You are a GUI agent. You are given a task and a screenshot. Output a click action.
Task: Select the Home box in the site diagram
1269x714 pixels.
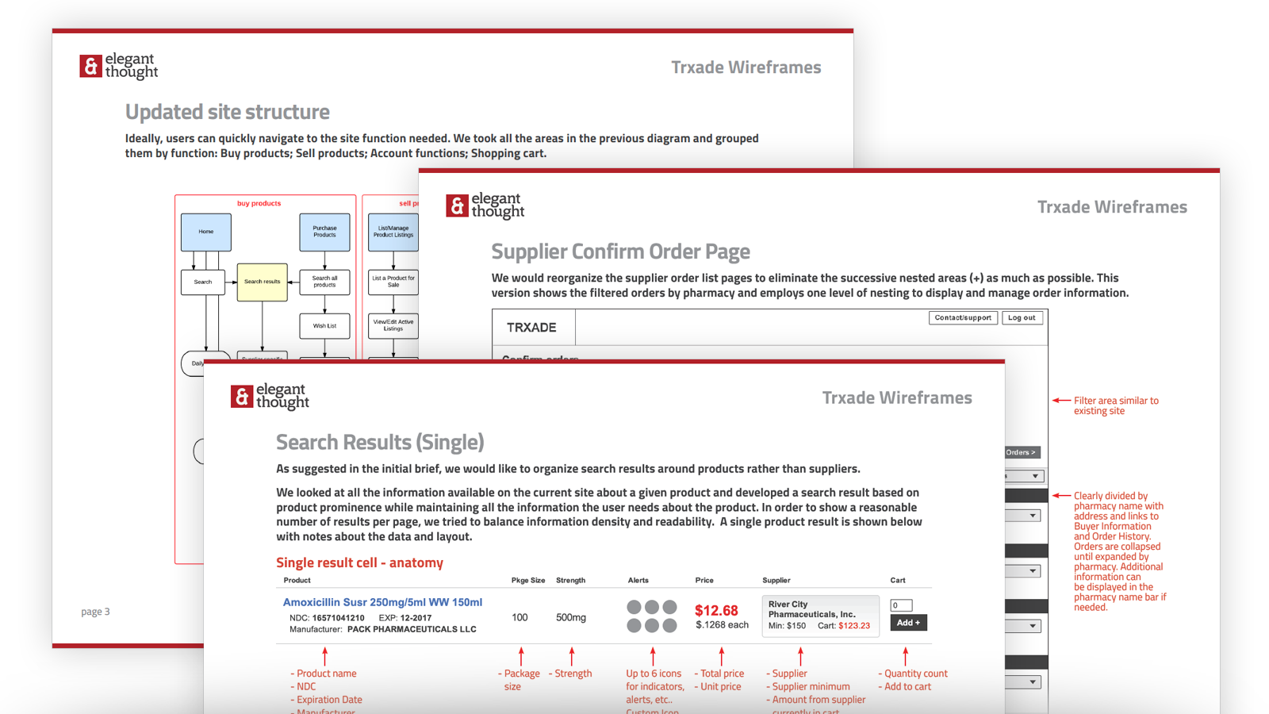(x=206, y=232)
